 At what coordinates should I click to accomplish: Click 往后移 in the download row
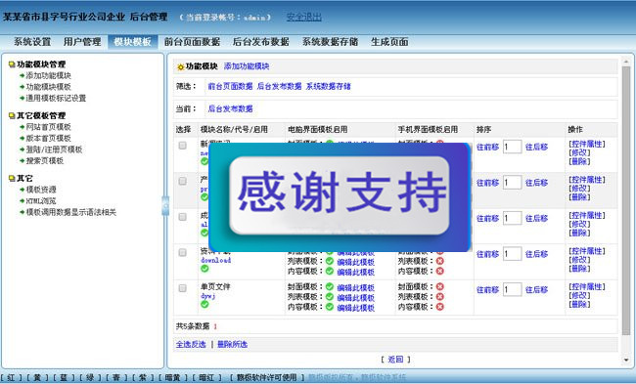[x=536, y=254]
